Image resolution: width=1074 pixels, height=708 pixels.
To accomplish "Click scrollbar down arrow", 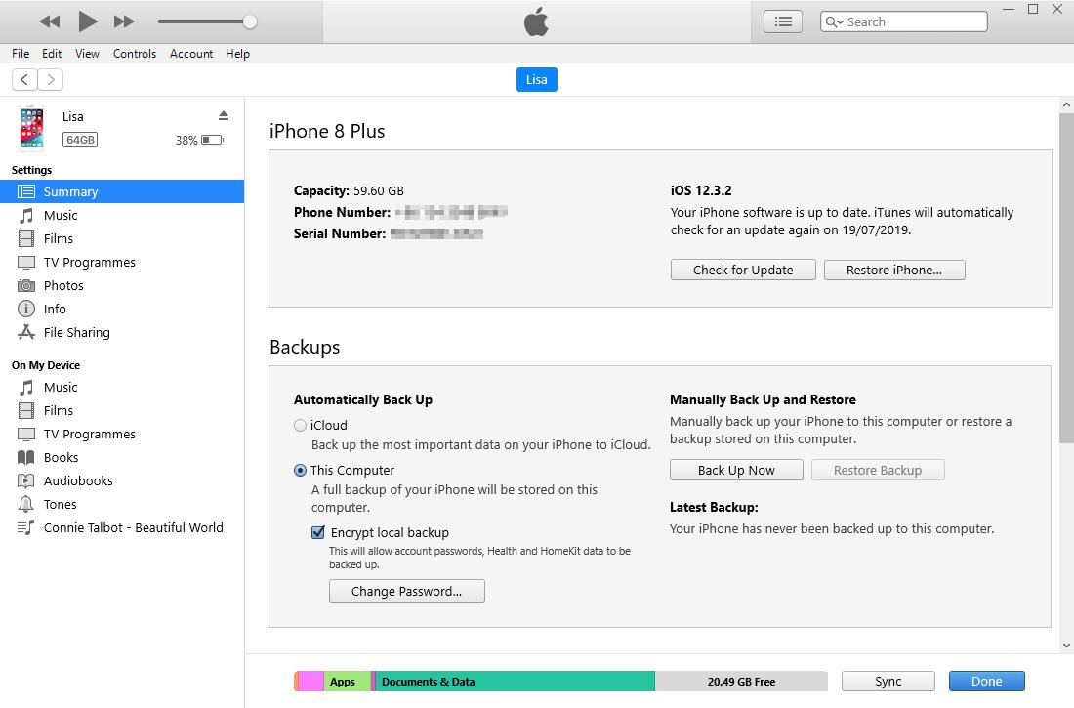I will click(1066, 645).
